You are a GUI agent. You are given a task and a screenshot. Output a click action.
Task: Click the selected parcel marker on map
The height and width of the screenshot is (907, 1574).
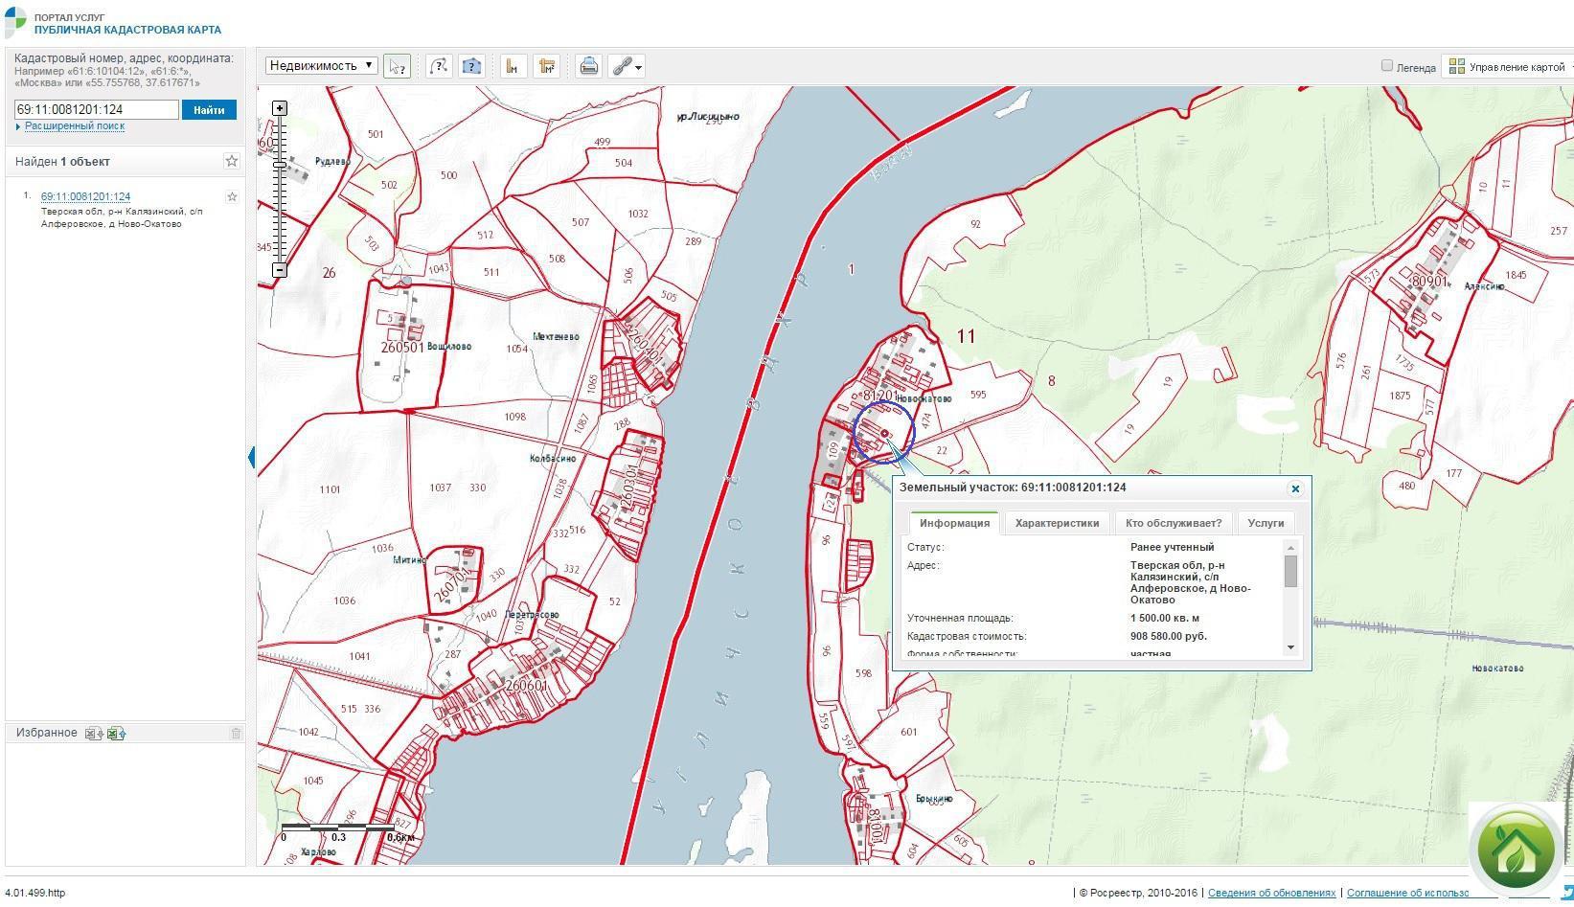tap(884, 434)
